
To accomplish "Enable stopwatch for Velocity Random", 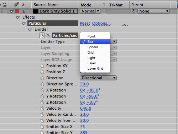I will [x=42, y=114].
